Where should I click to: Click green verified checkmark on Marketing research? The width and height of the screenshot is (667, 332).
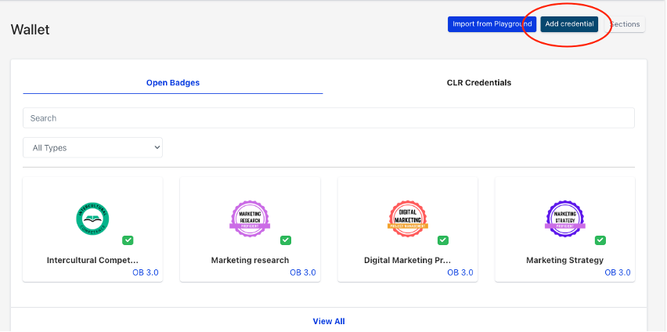[x=286, y=240]
